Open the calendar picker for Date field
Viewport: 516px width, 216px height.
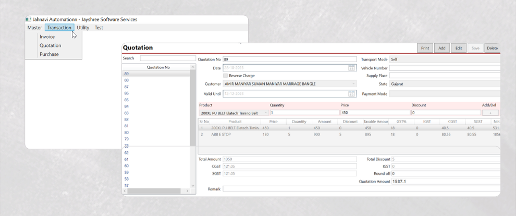point(352,68)
